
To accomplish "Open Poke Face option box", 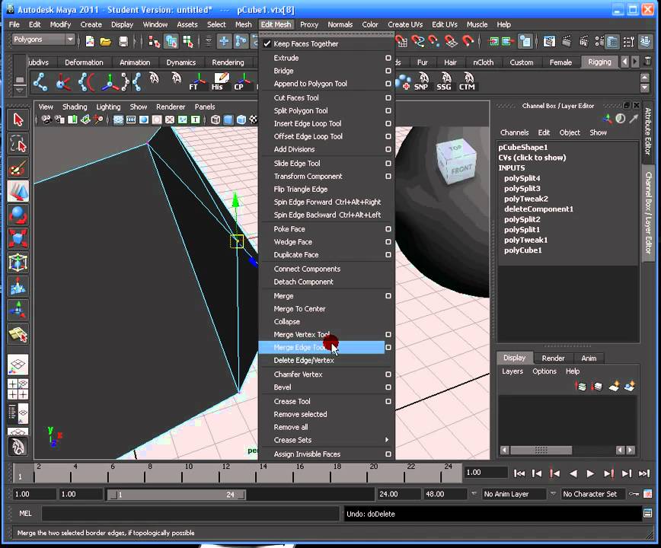I will (388, 229).
